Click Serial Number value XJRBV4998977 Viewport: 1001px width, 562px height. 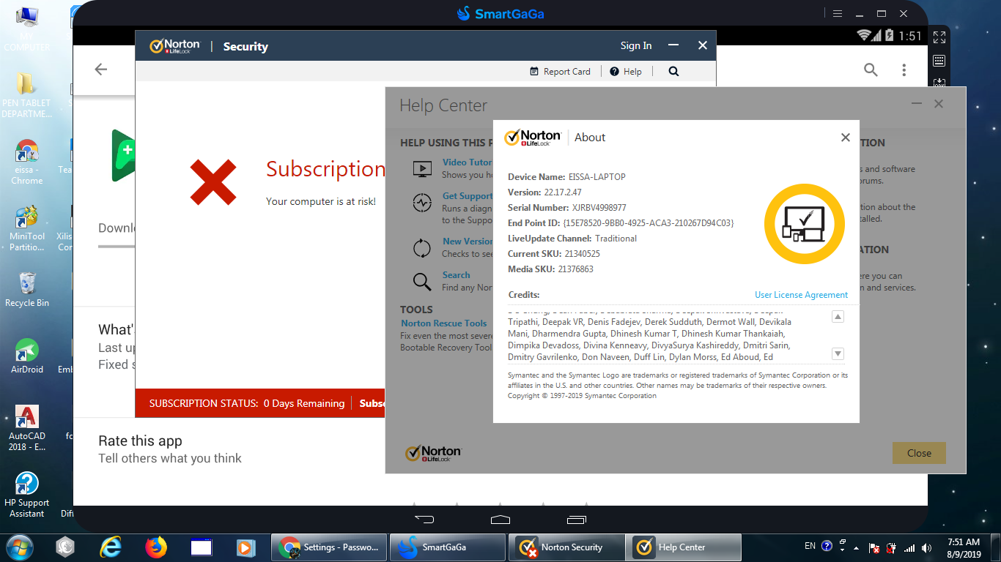(x=599, y=208)
